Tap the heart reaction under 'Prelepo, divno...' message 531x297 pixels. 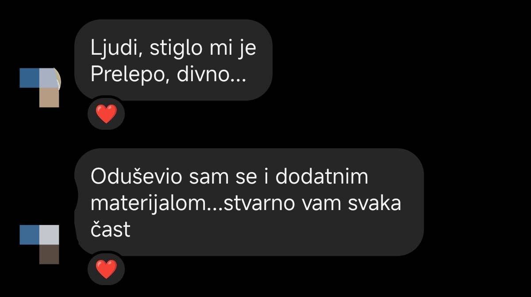pyautogui.click(x=106, y=114)
